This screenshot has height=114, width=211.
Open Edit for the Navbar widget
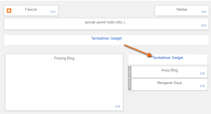tap(204, 12)
